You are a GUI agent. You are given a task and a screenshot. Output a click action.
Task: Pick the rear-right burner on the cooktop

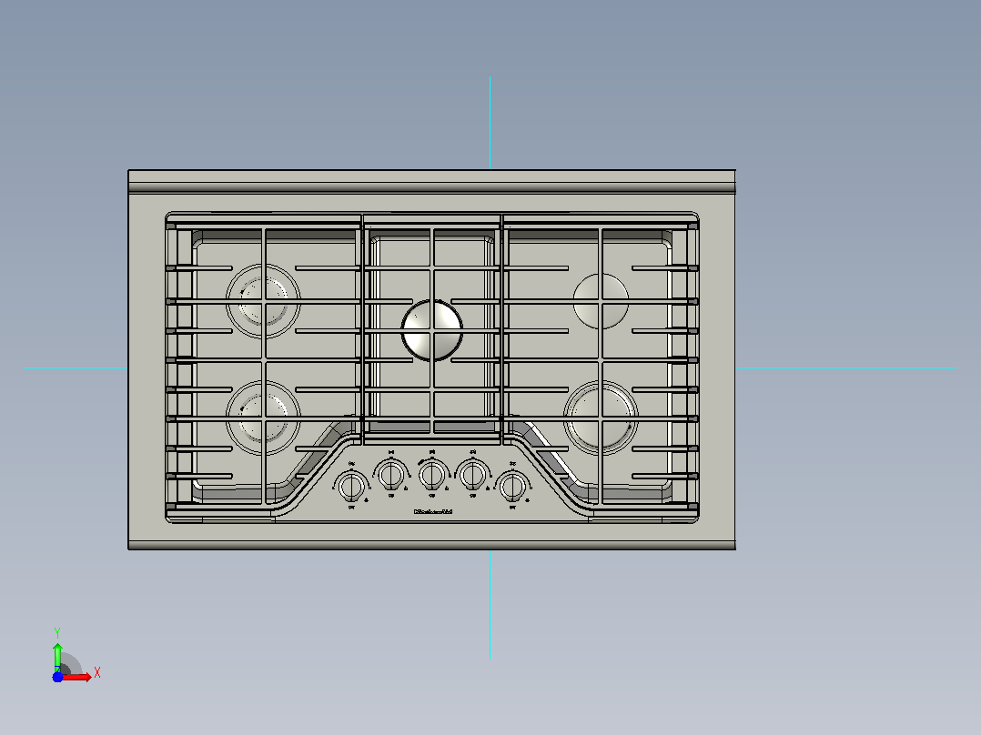click(x=601, y=301)
